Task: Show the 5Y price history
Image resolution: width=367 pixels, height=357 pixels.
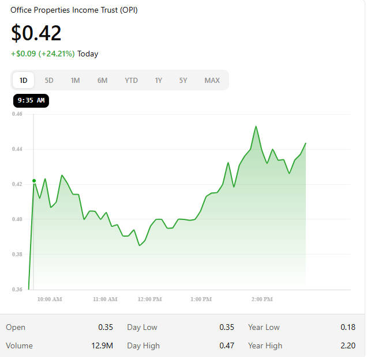Action: [183, 80]
